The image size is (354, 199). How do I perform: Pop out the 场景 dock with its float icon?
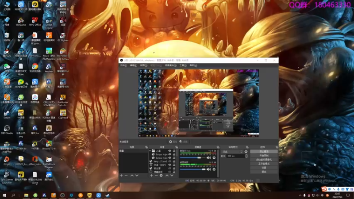(146, 147)
